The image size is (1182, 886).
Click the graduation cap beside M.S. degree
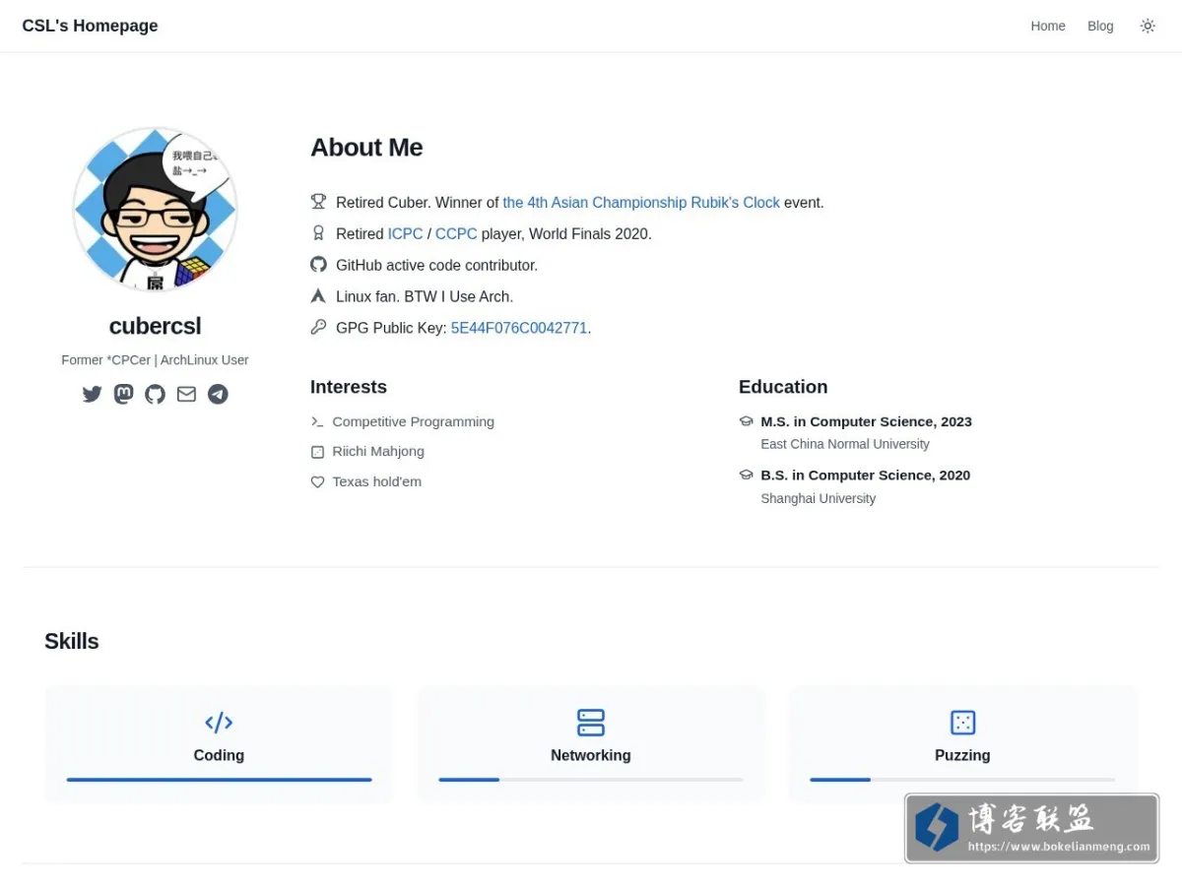[x=746, y=421]
